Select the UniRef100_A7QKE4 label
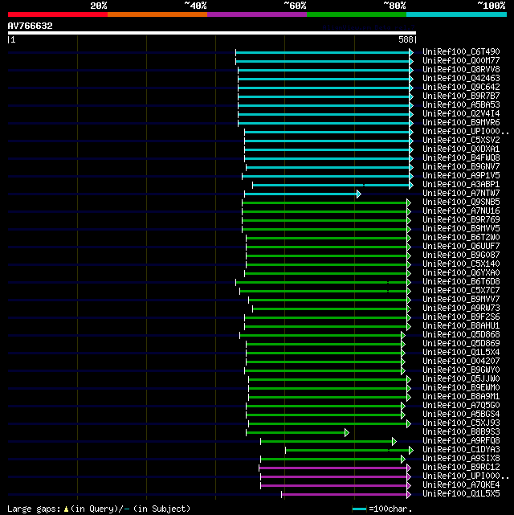 pos(461,485)
